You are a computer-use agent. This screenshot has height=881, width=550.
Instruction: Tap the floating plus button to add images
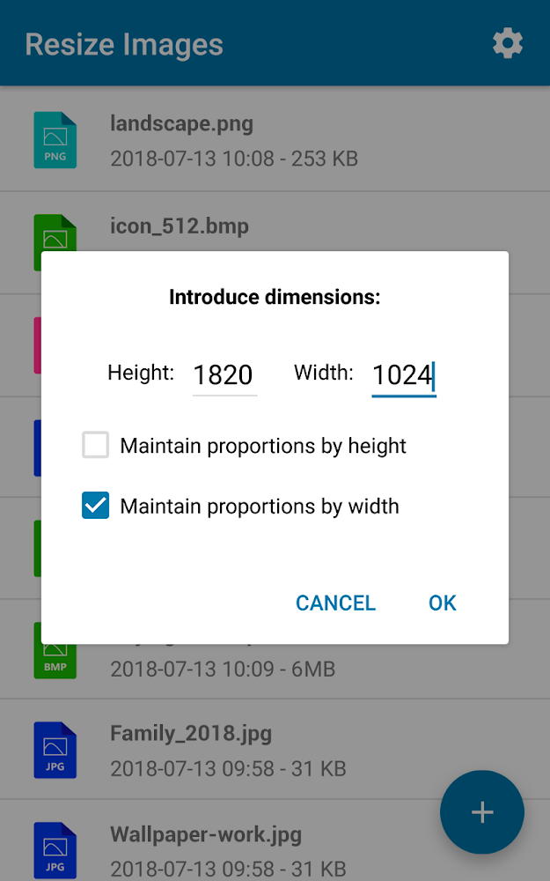tap(482, 812)
